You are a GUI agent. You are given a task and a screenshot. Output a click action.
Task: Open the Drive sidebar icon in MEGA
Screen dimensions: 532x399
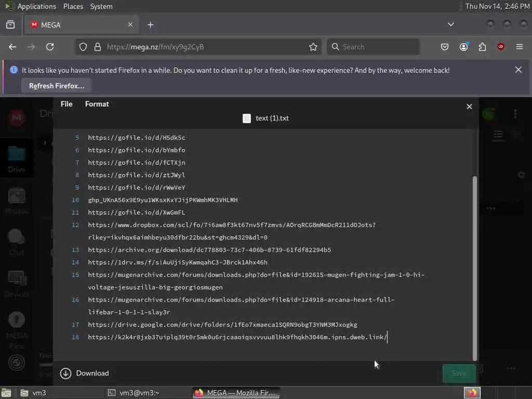coord(16,159)
